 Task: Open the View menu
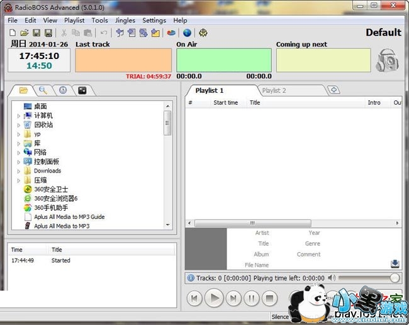tap(50, 20)
